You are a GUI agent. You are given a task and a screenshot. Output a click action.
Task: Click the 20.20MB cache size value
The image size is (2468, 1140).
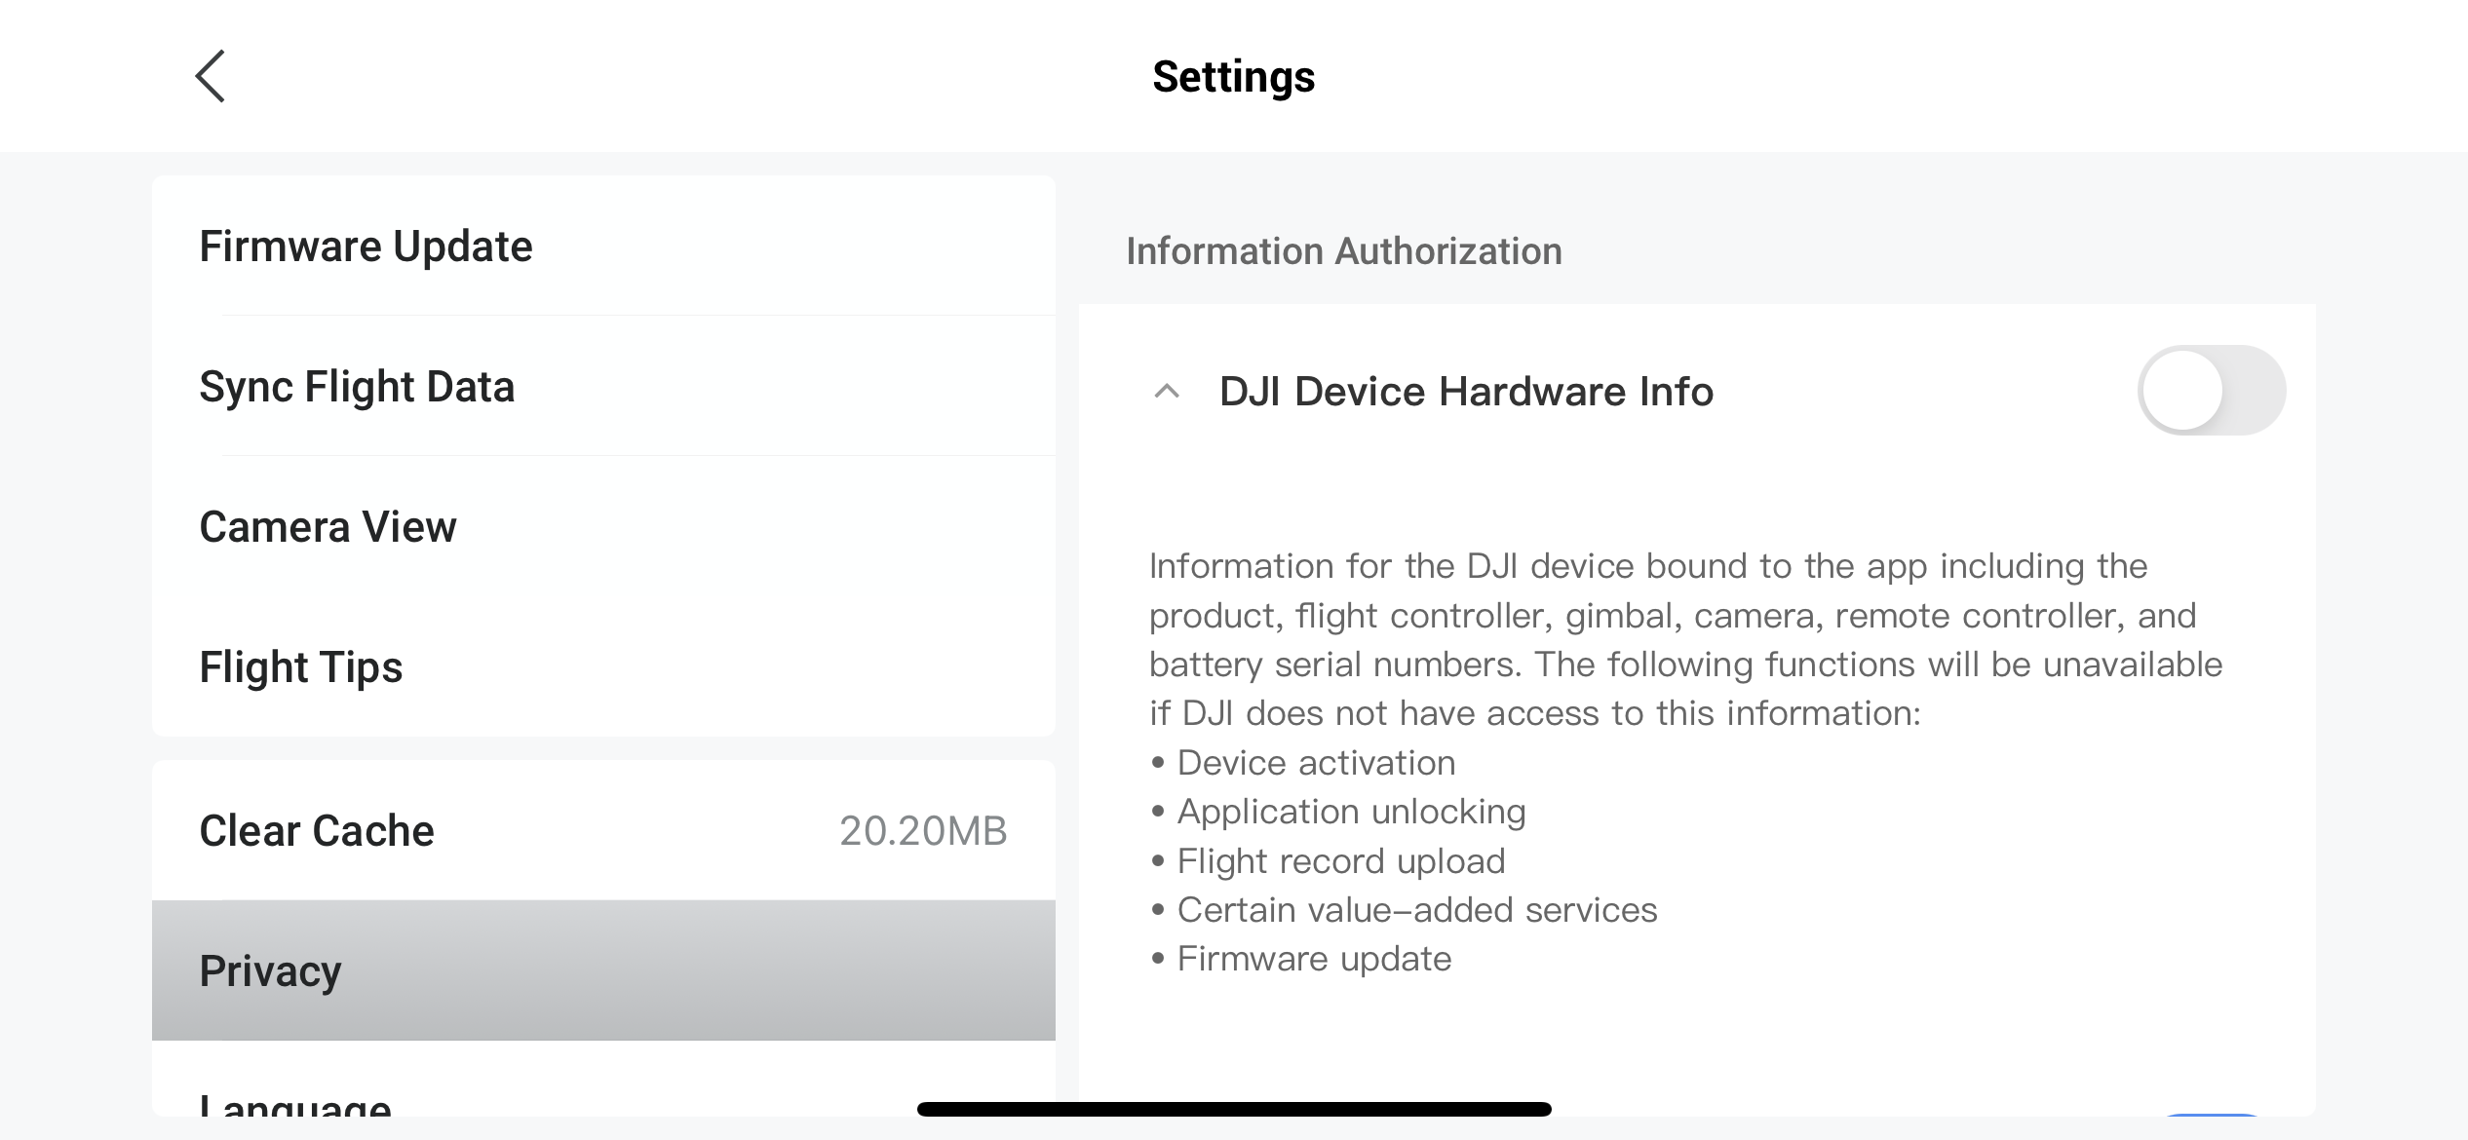click(x=922, y=831)
